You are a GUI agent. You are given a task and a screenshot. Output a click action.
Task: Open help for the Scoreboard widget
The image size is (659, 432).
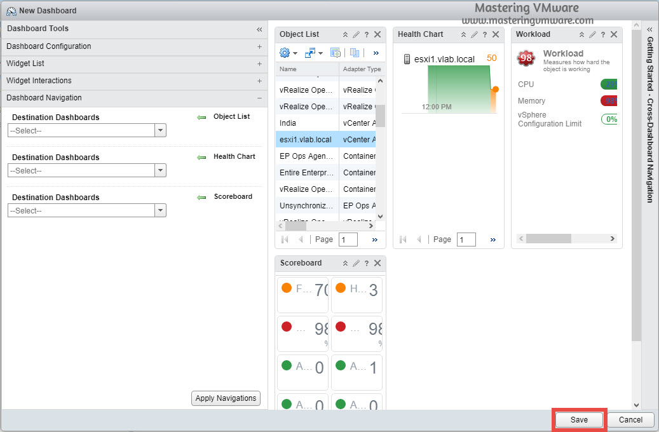pyautogui.click(x=367, y=263)
